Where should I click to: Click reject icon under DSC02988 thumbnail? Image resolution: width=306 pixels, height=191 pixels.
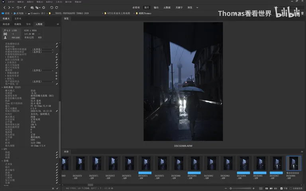[x=287, y=173]
